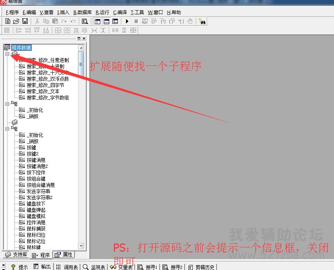Click the New file toolbar icon
This screenshot has width=334, height=270.
8,21
